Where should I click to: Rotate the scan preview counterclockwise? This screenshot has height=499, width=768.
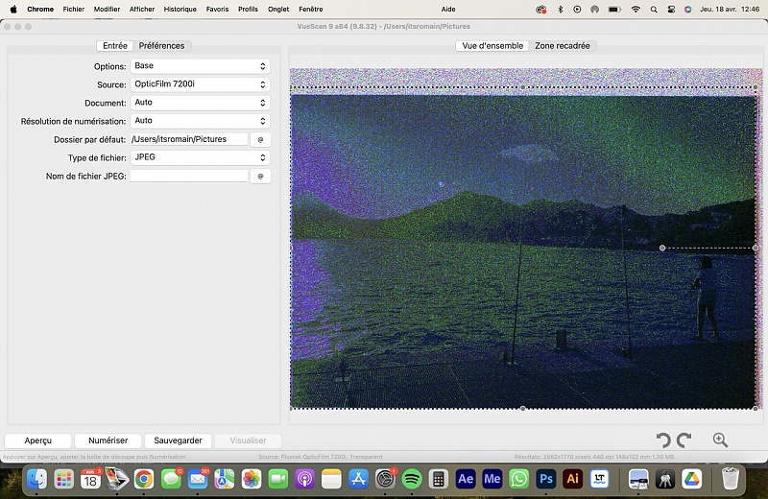[662, 440]
